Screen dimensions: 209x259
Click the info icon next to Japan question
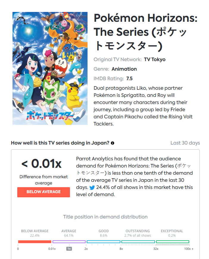pos(113,143)
